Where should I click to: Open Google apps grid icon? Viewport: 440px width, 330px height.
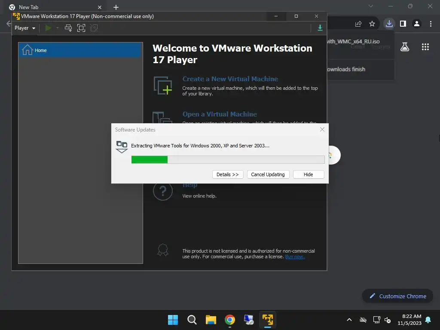(x=425, y=47)
